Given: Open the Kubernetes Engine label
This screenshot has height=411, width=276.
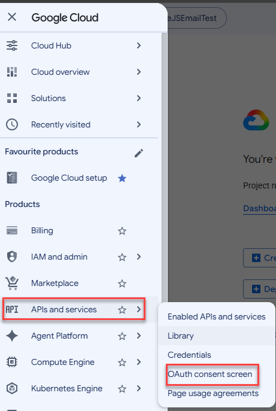Looking at the screenshot, I should point(66,388).
